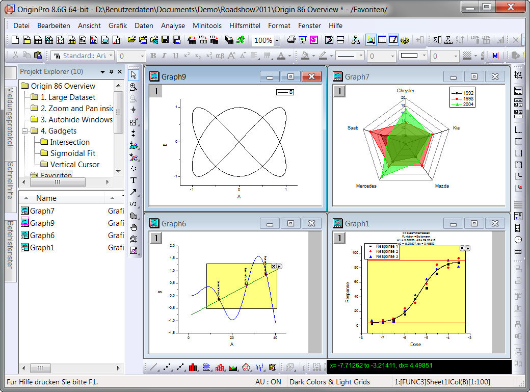Click the line plot icon in bottom toolbar
The image size is (530, 392).
point(154,367)
